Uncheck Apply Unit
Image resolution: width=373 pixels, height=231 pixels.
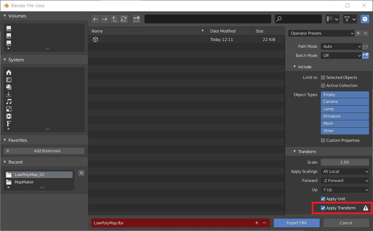pos(323,199)
